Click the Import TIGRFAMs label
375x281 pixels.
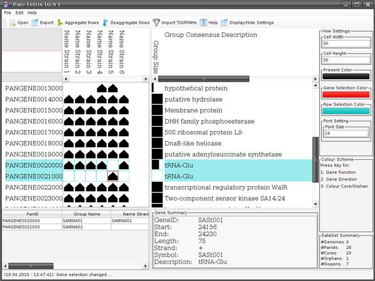pyautogui.click(x=179, y=22)
